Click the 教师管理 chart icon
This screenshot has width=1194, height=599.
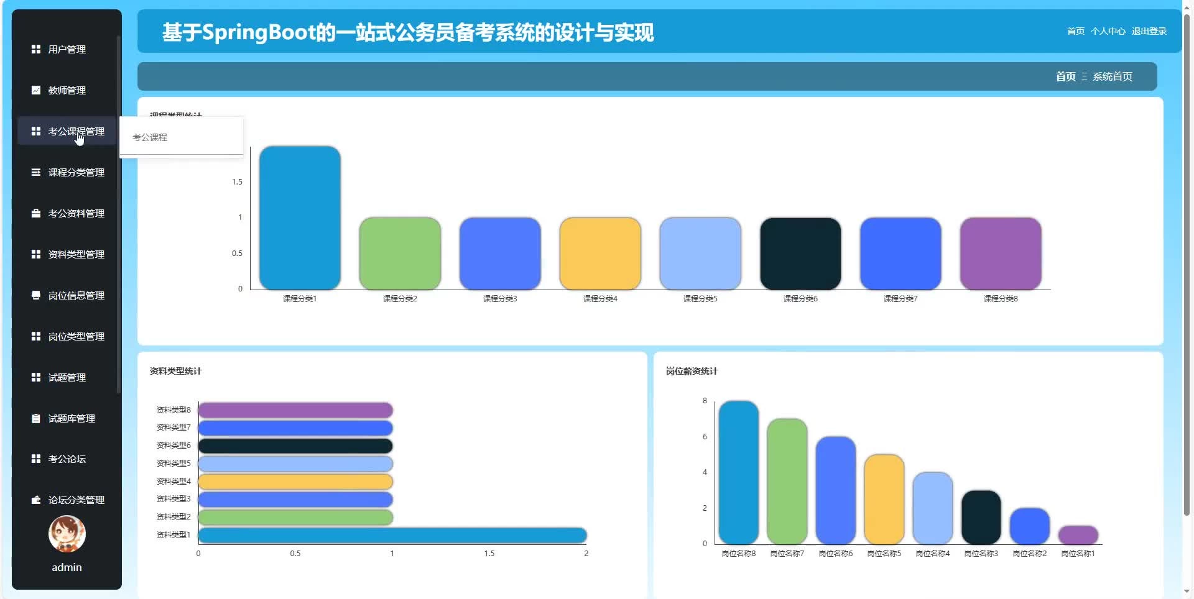tap(36, 90)
